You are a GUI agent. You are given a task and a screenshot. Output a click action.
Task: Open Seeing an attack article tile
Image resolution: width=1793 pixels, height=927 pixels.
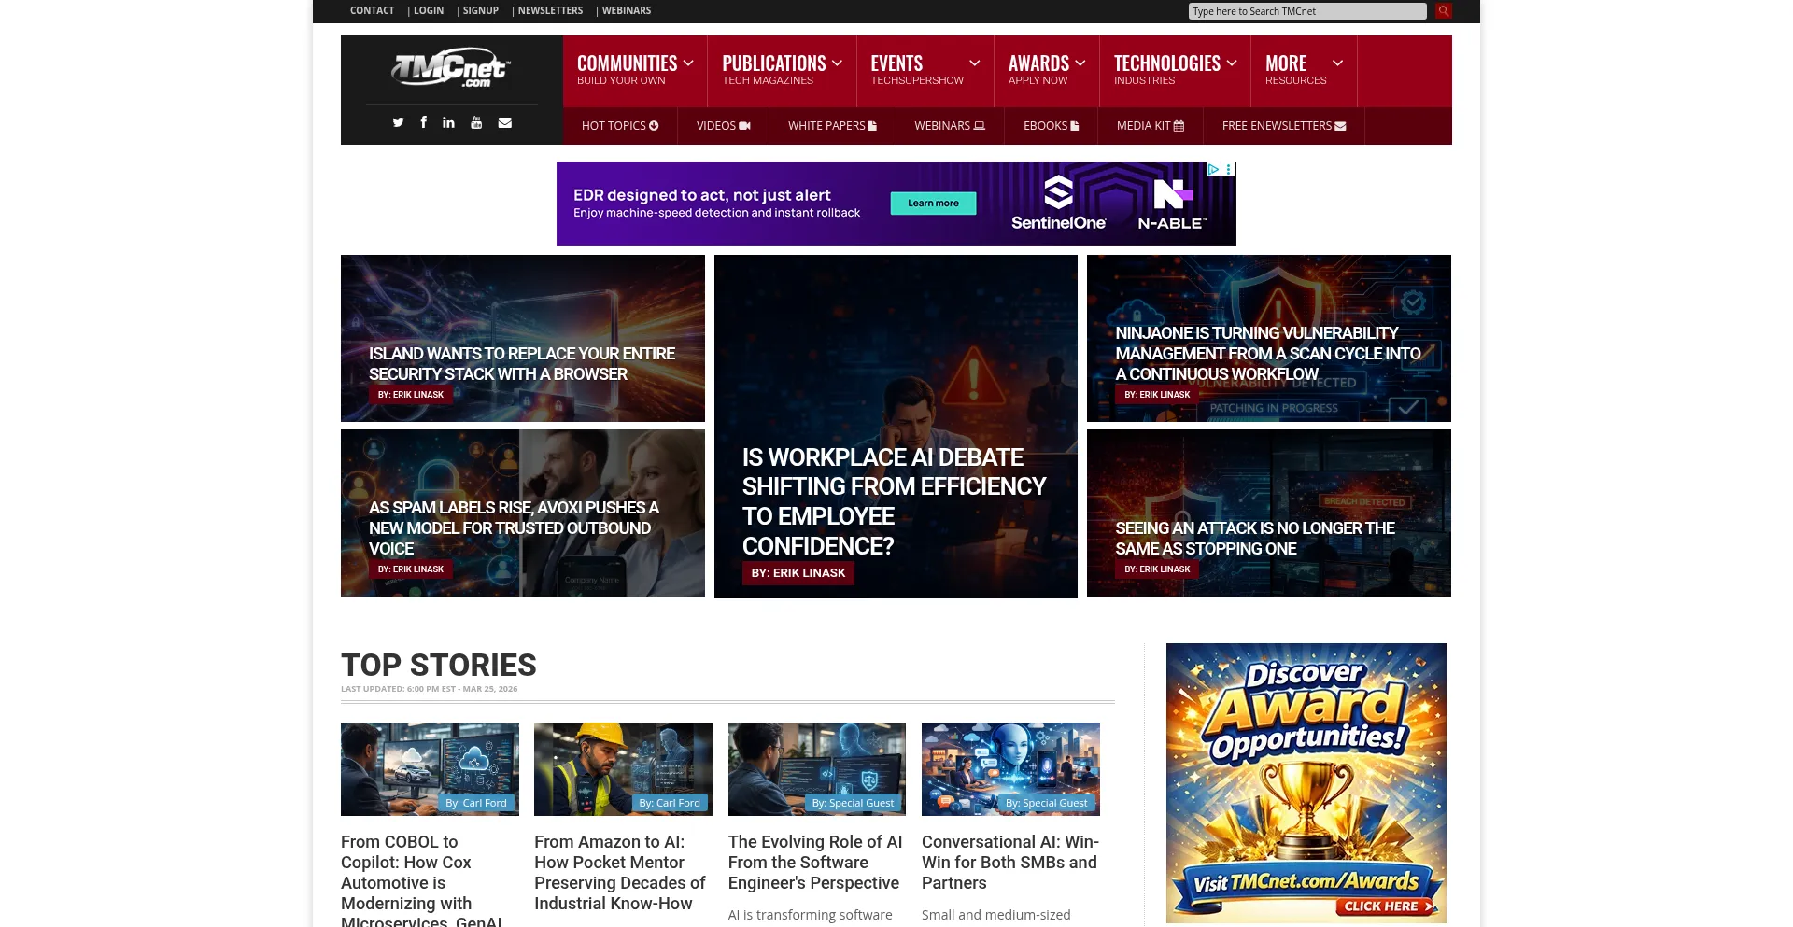tap(1269, 513)
